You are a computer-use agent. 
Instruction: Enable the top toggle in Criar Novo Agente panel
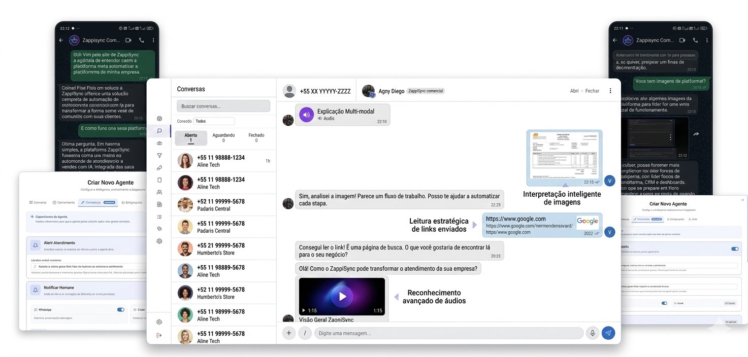point(734,249)
